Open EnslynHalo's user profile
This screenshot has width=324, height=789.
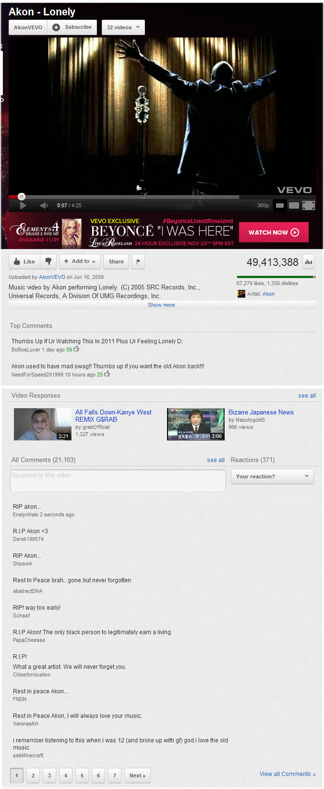(25, 514)
